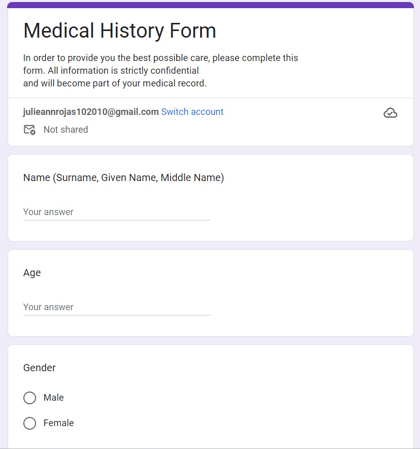Click the julieannrojas102010 email address text
This screenshot has width=420, height=449.
91,112
